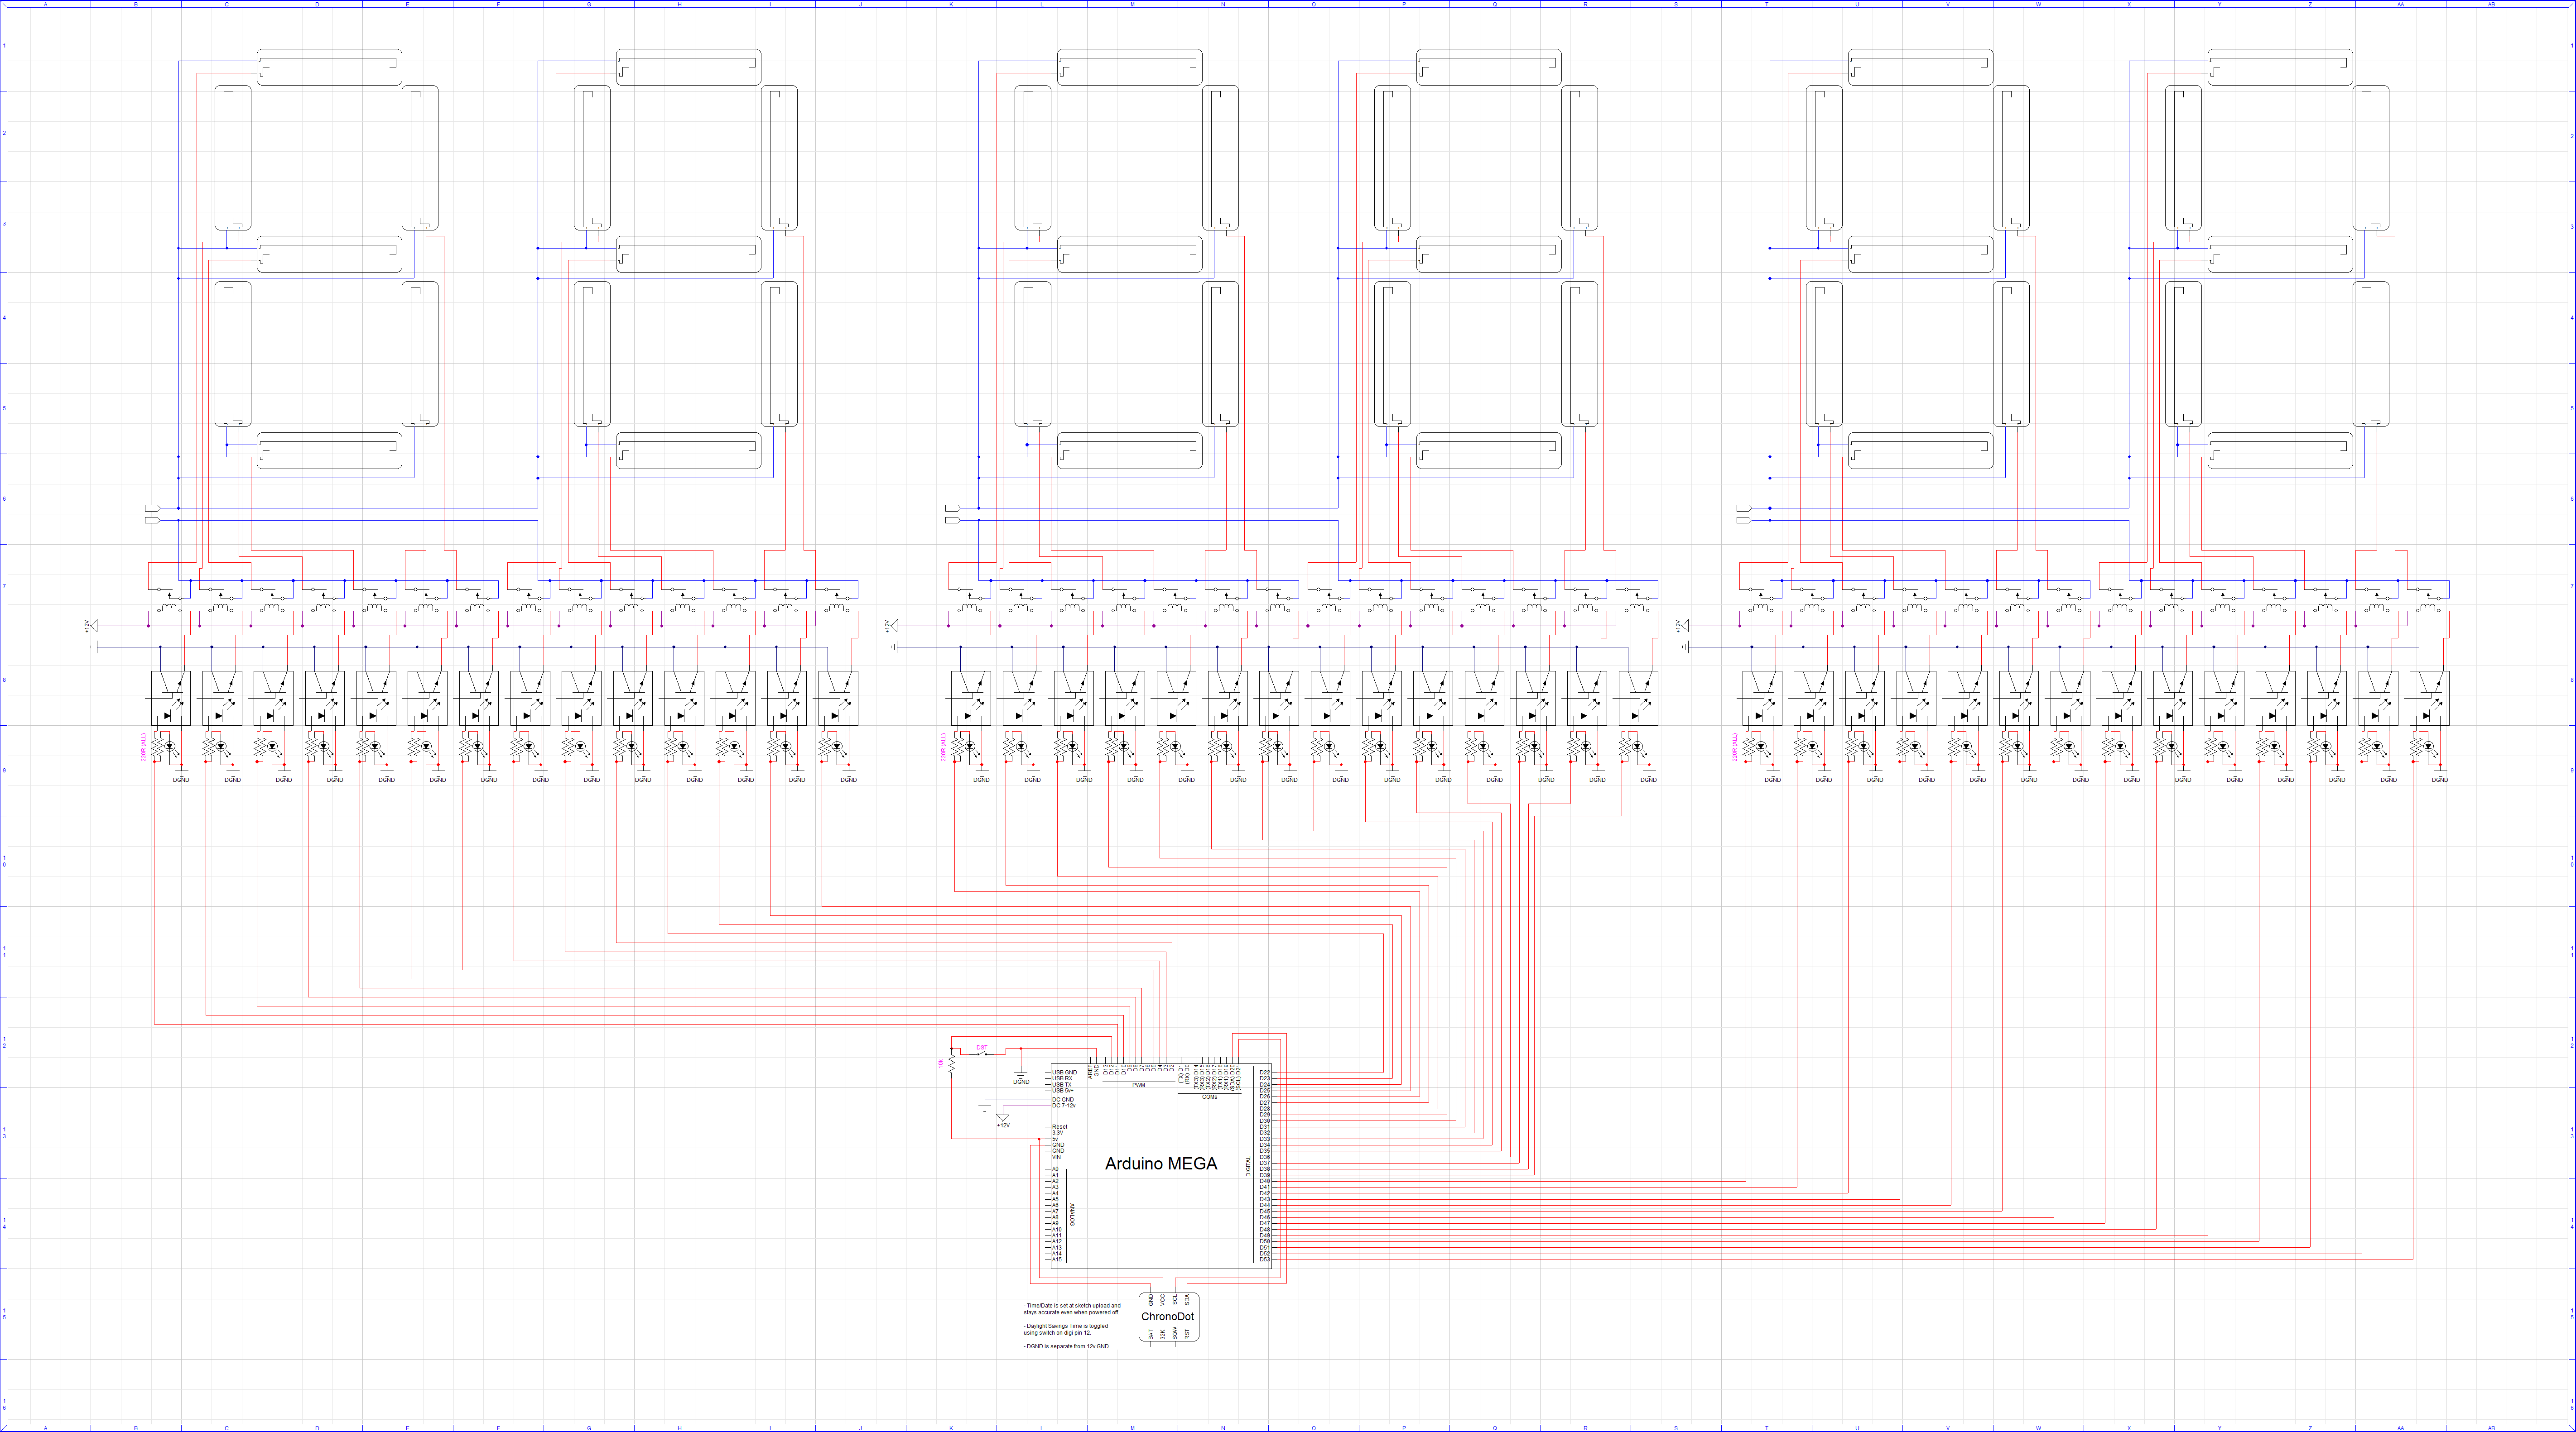The image size is (2576, 1432).
Task: Click the top segment of the first digit
Action: [x=329, y=67]
